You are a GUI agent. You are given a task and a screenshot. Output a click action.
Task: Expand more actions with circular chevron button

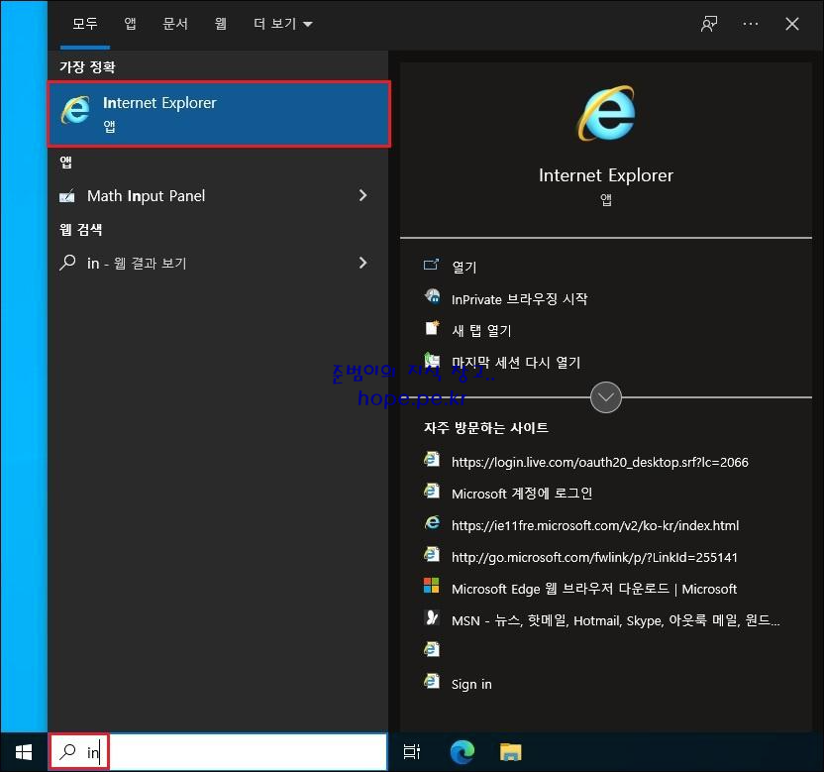pos(606,397)
